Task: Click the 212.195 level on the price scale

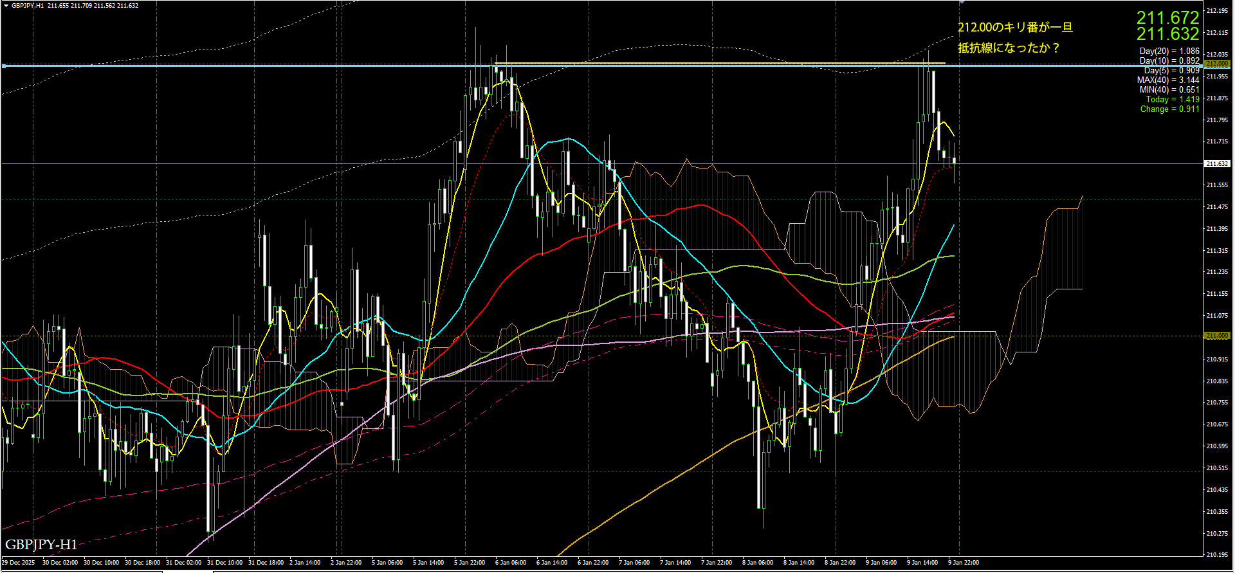Action: click(x=1217, y=11)
